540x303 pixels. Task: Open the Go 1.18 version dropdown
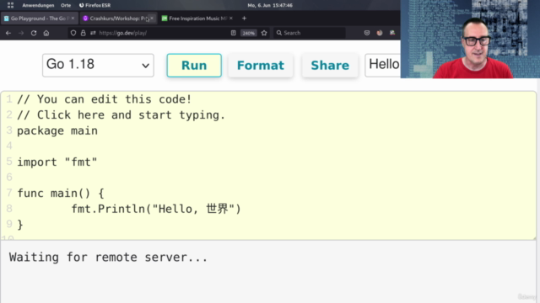click(x=98, y=66)
